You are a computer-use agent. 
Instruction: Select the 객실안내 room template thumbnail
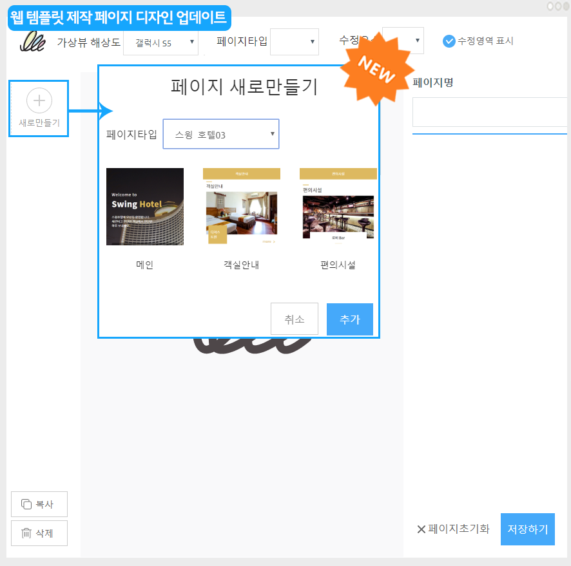(242, 207)
